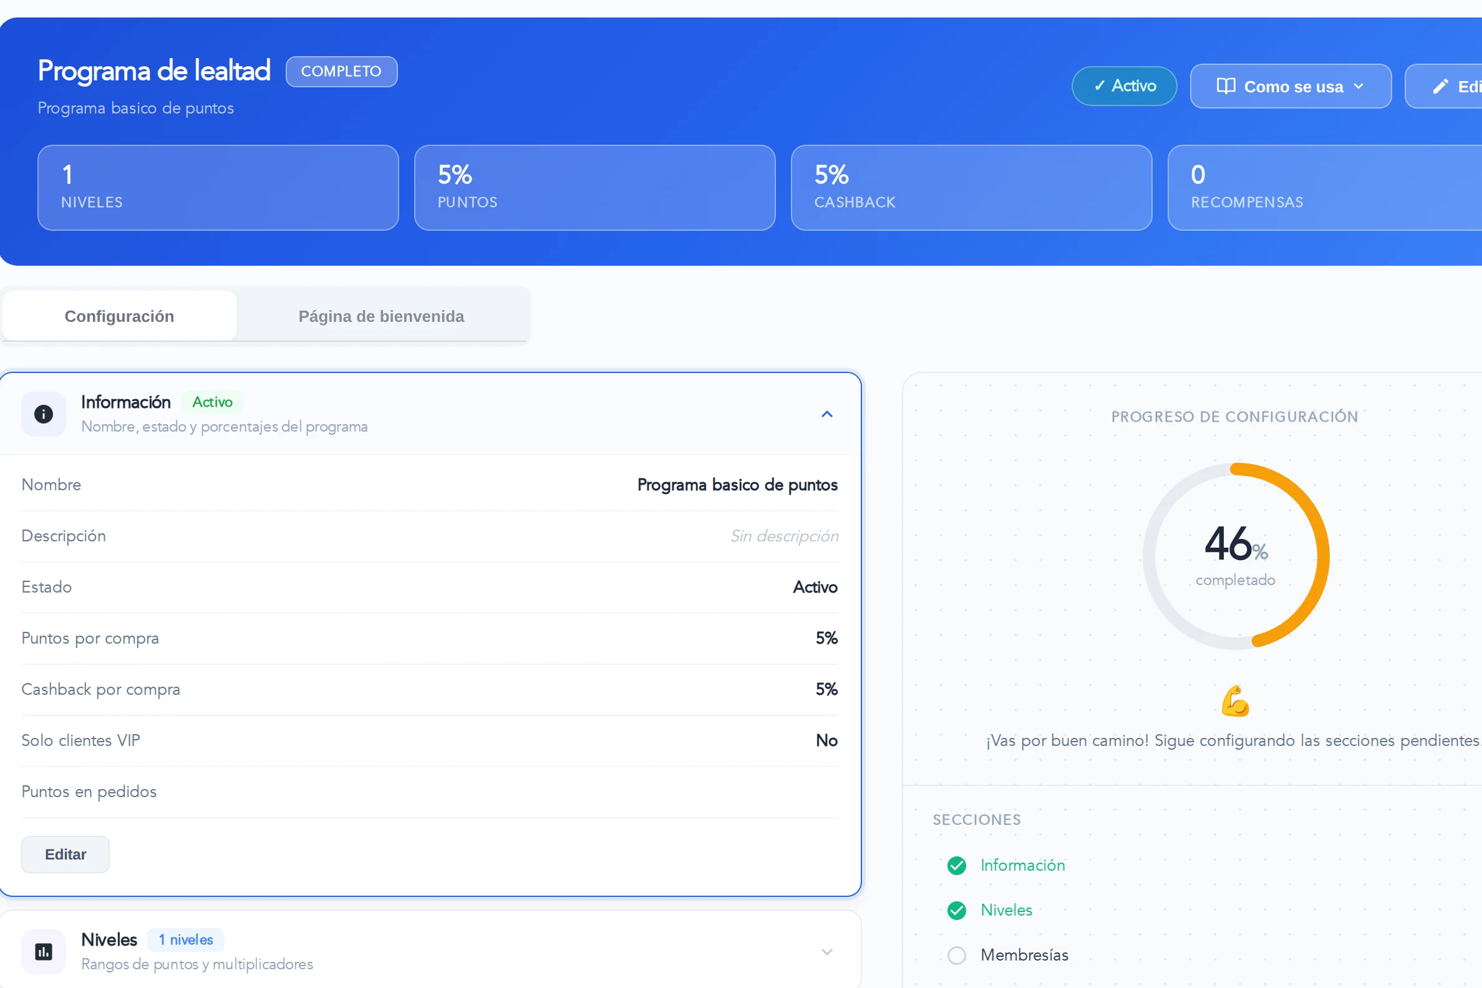
Task: Click the 5% Cashback stat card
Action: (x=971, y=188)
